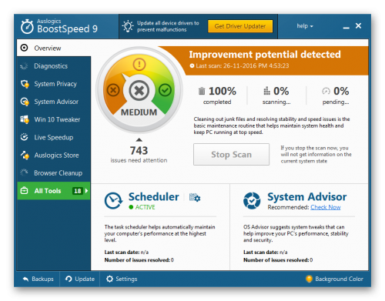Go to System Privacy

click(x=54, y=84)
